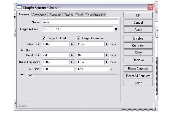Image resolution: width=187 pixels, height=116 pixels.
Task: Click the Copy button
Action: click(x=138, y=53)
